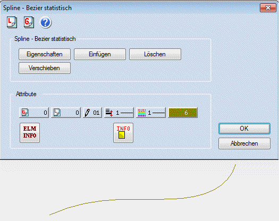Open group attribute field showing 0
279x221 pixels.
pyautogui.click(x=34, y=113)
